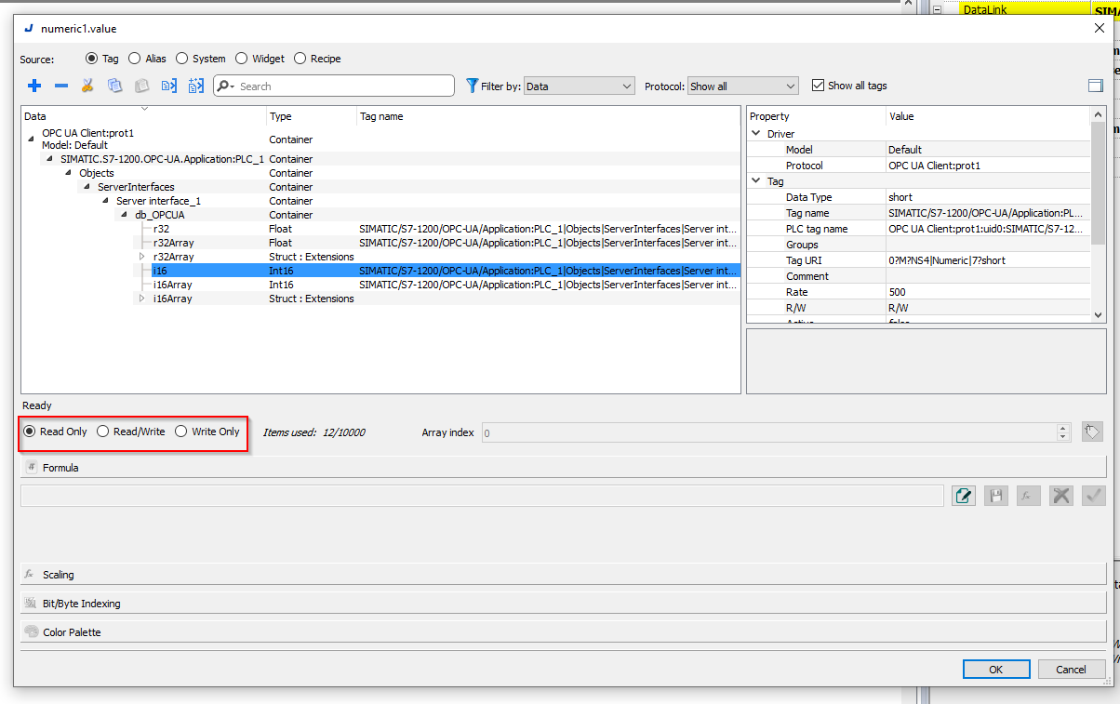The height and width of the screenshot is (704, 1120).
Task: Collapse the Driver property group
Action: pyautogui.click(x=755, y=134)
